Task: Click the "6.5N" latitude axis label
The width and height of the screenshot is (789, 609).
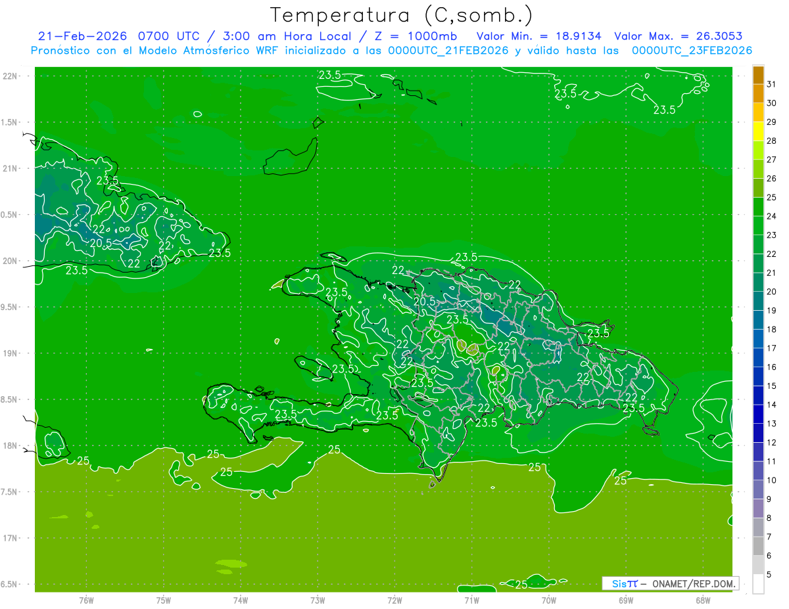Action: tap(10, 584)
